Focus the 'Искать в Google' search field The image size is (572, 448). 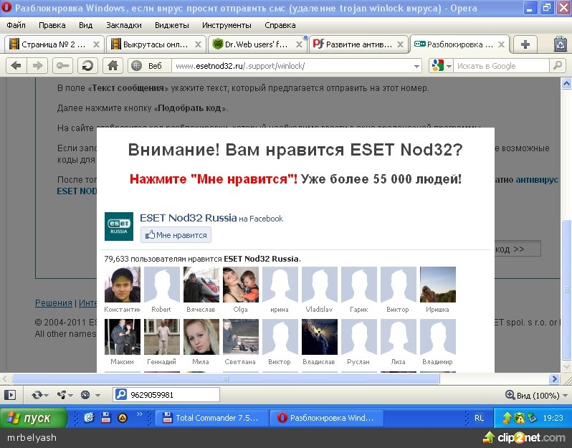pos(501,66)
